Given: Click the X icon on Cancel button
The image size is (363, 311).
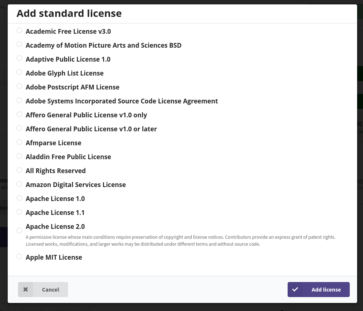Looking at the screenshot, I should click(25, 289).
